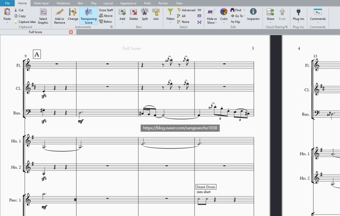Click the mf dynamic under Bsn. staff

pyautogui.click(x=80, y=121)
